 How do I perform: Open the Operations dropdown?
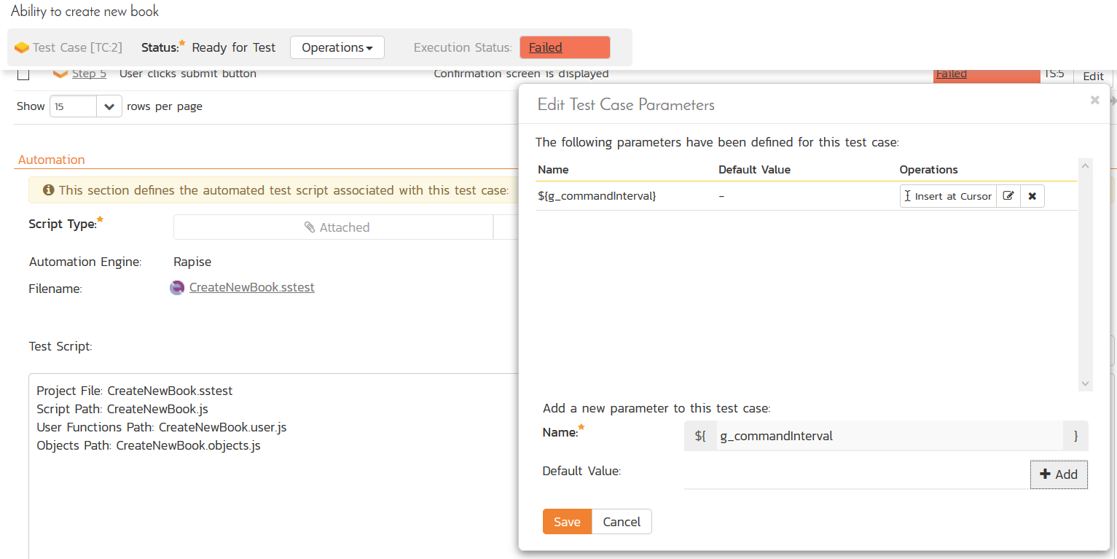click(x=337, y=48)
